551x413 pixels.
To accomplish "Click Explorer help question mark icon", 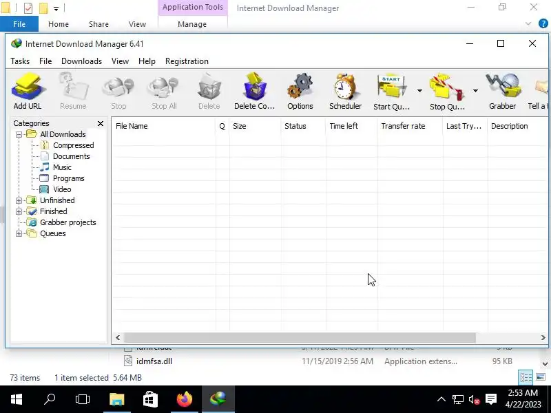I will (x=543, y=23).
